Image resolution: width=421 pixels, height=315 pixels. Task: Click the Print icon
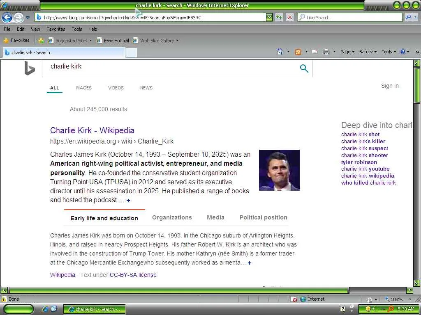326,52
